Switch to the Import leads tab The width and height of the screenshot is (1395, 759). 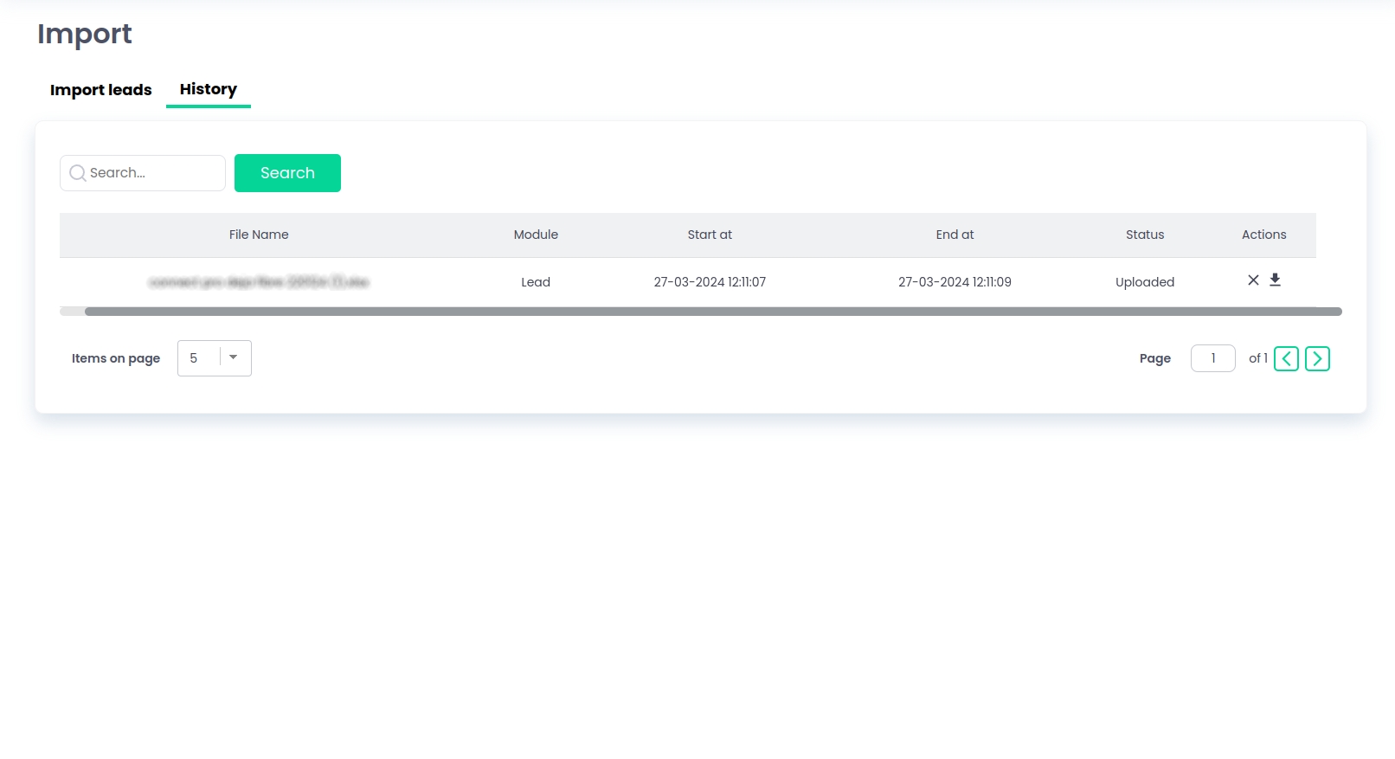(100, 90)
